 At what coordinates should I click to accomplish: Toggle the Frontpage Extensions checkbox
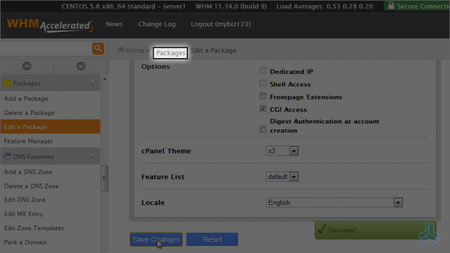coord(263,96)
